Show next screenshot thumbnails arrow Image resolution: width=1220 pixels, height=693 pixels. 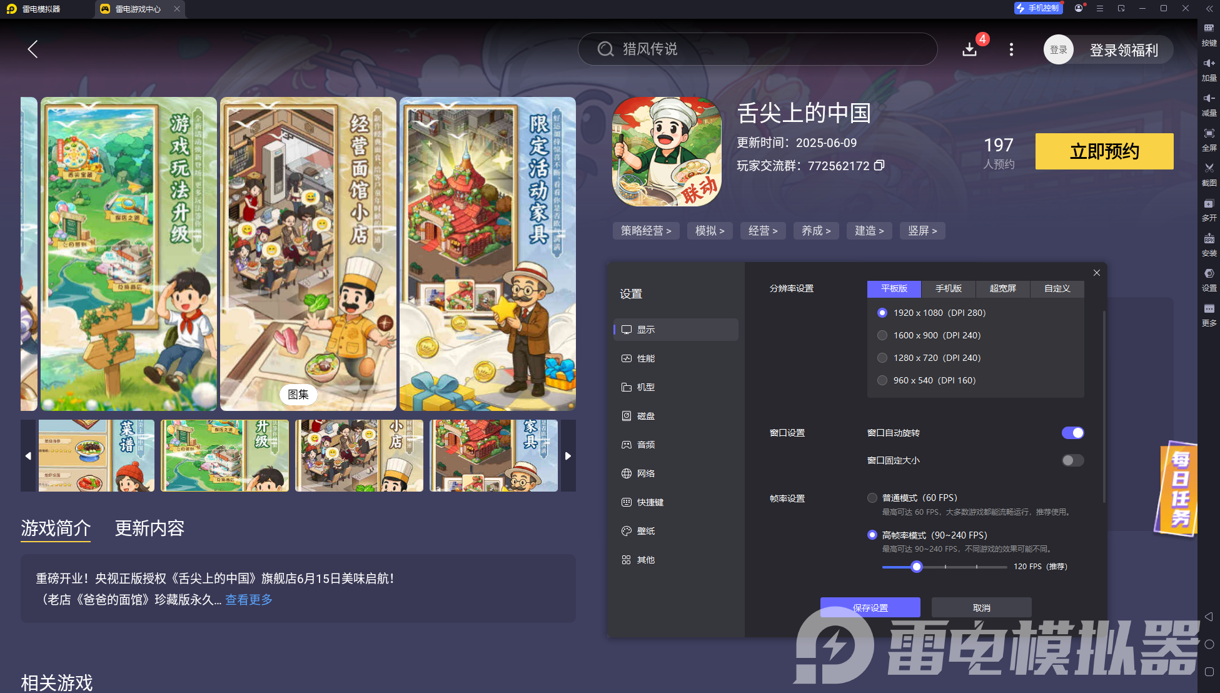(568, 456)
